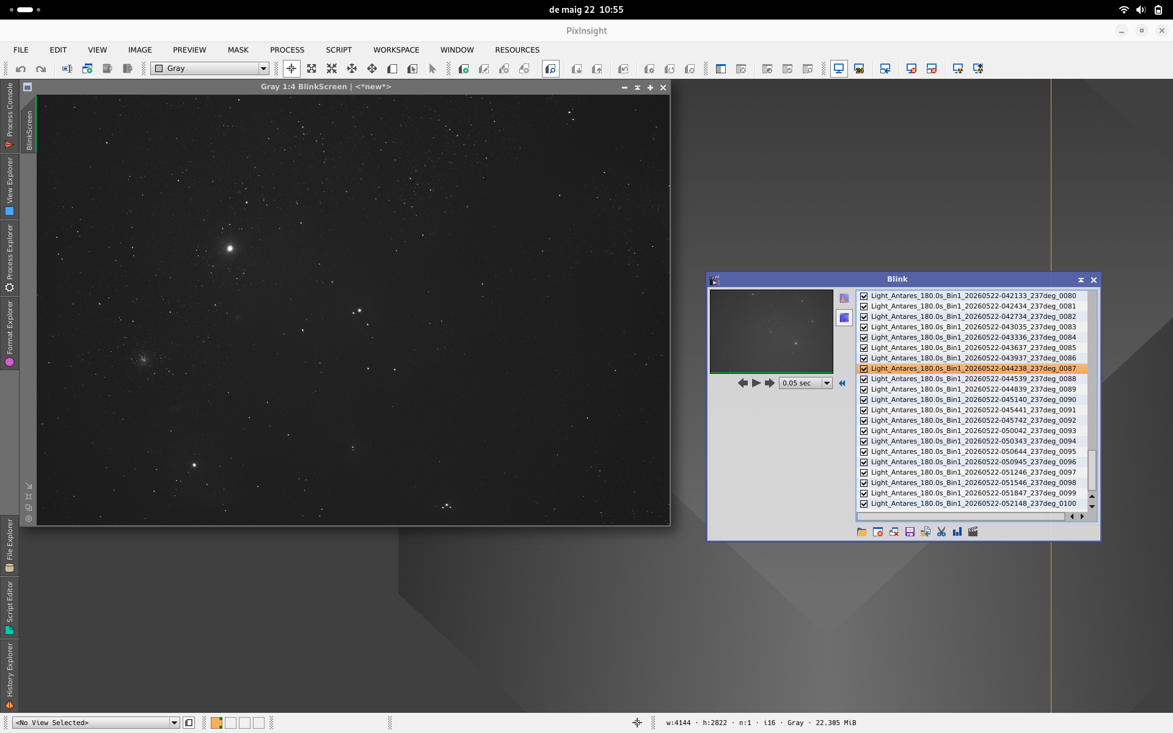Click the Blink scissors crop icon

(x=941, y=532)
